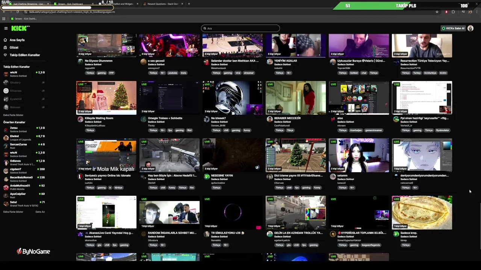
Task: Click the RANDOM İNSANLARLA SOHBET stream title
Action: coord(172,233)
